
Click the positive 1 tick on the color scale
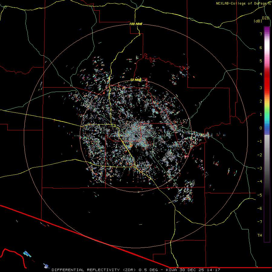261,115
